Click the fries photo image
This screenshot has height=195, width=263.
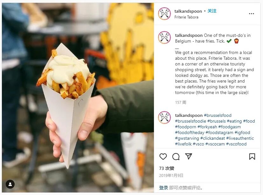pyautogui.click(x=78, y=97)
